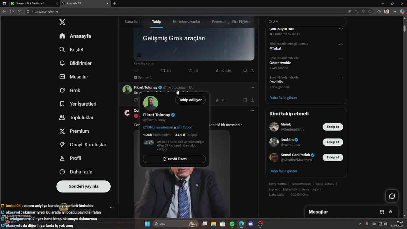
Task: Click Gönderi yayınla button
Action: tap(84, 186)
